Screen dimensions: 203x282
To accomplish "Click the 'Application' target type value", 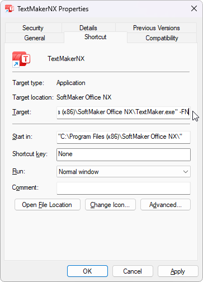I will point(71,83).
